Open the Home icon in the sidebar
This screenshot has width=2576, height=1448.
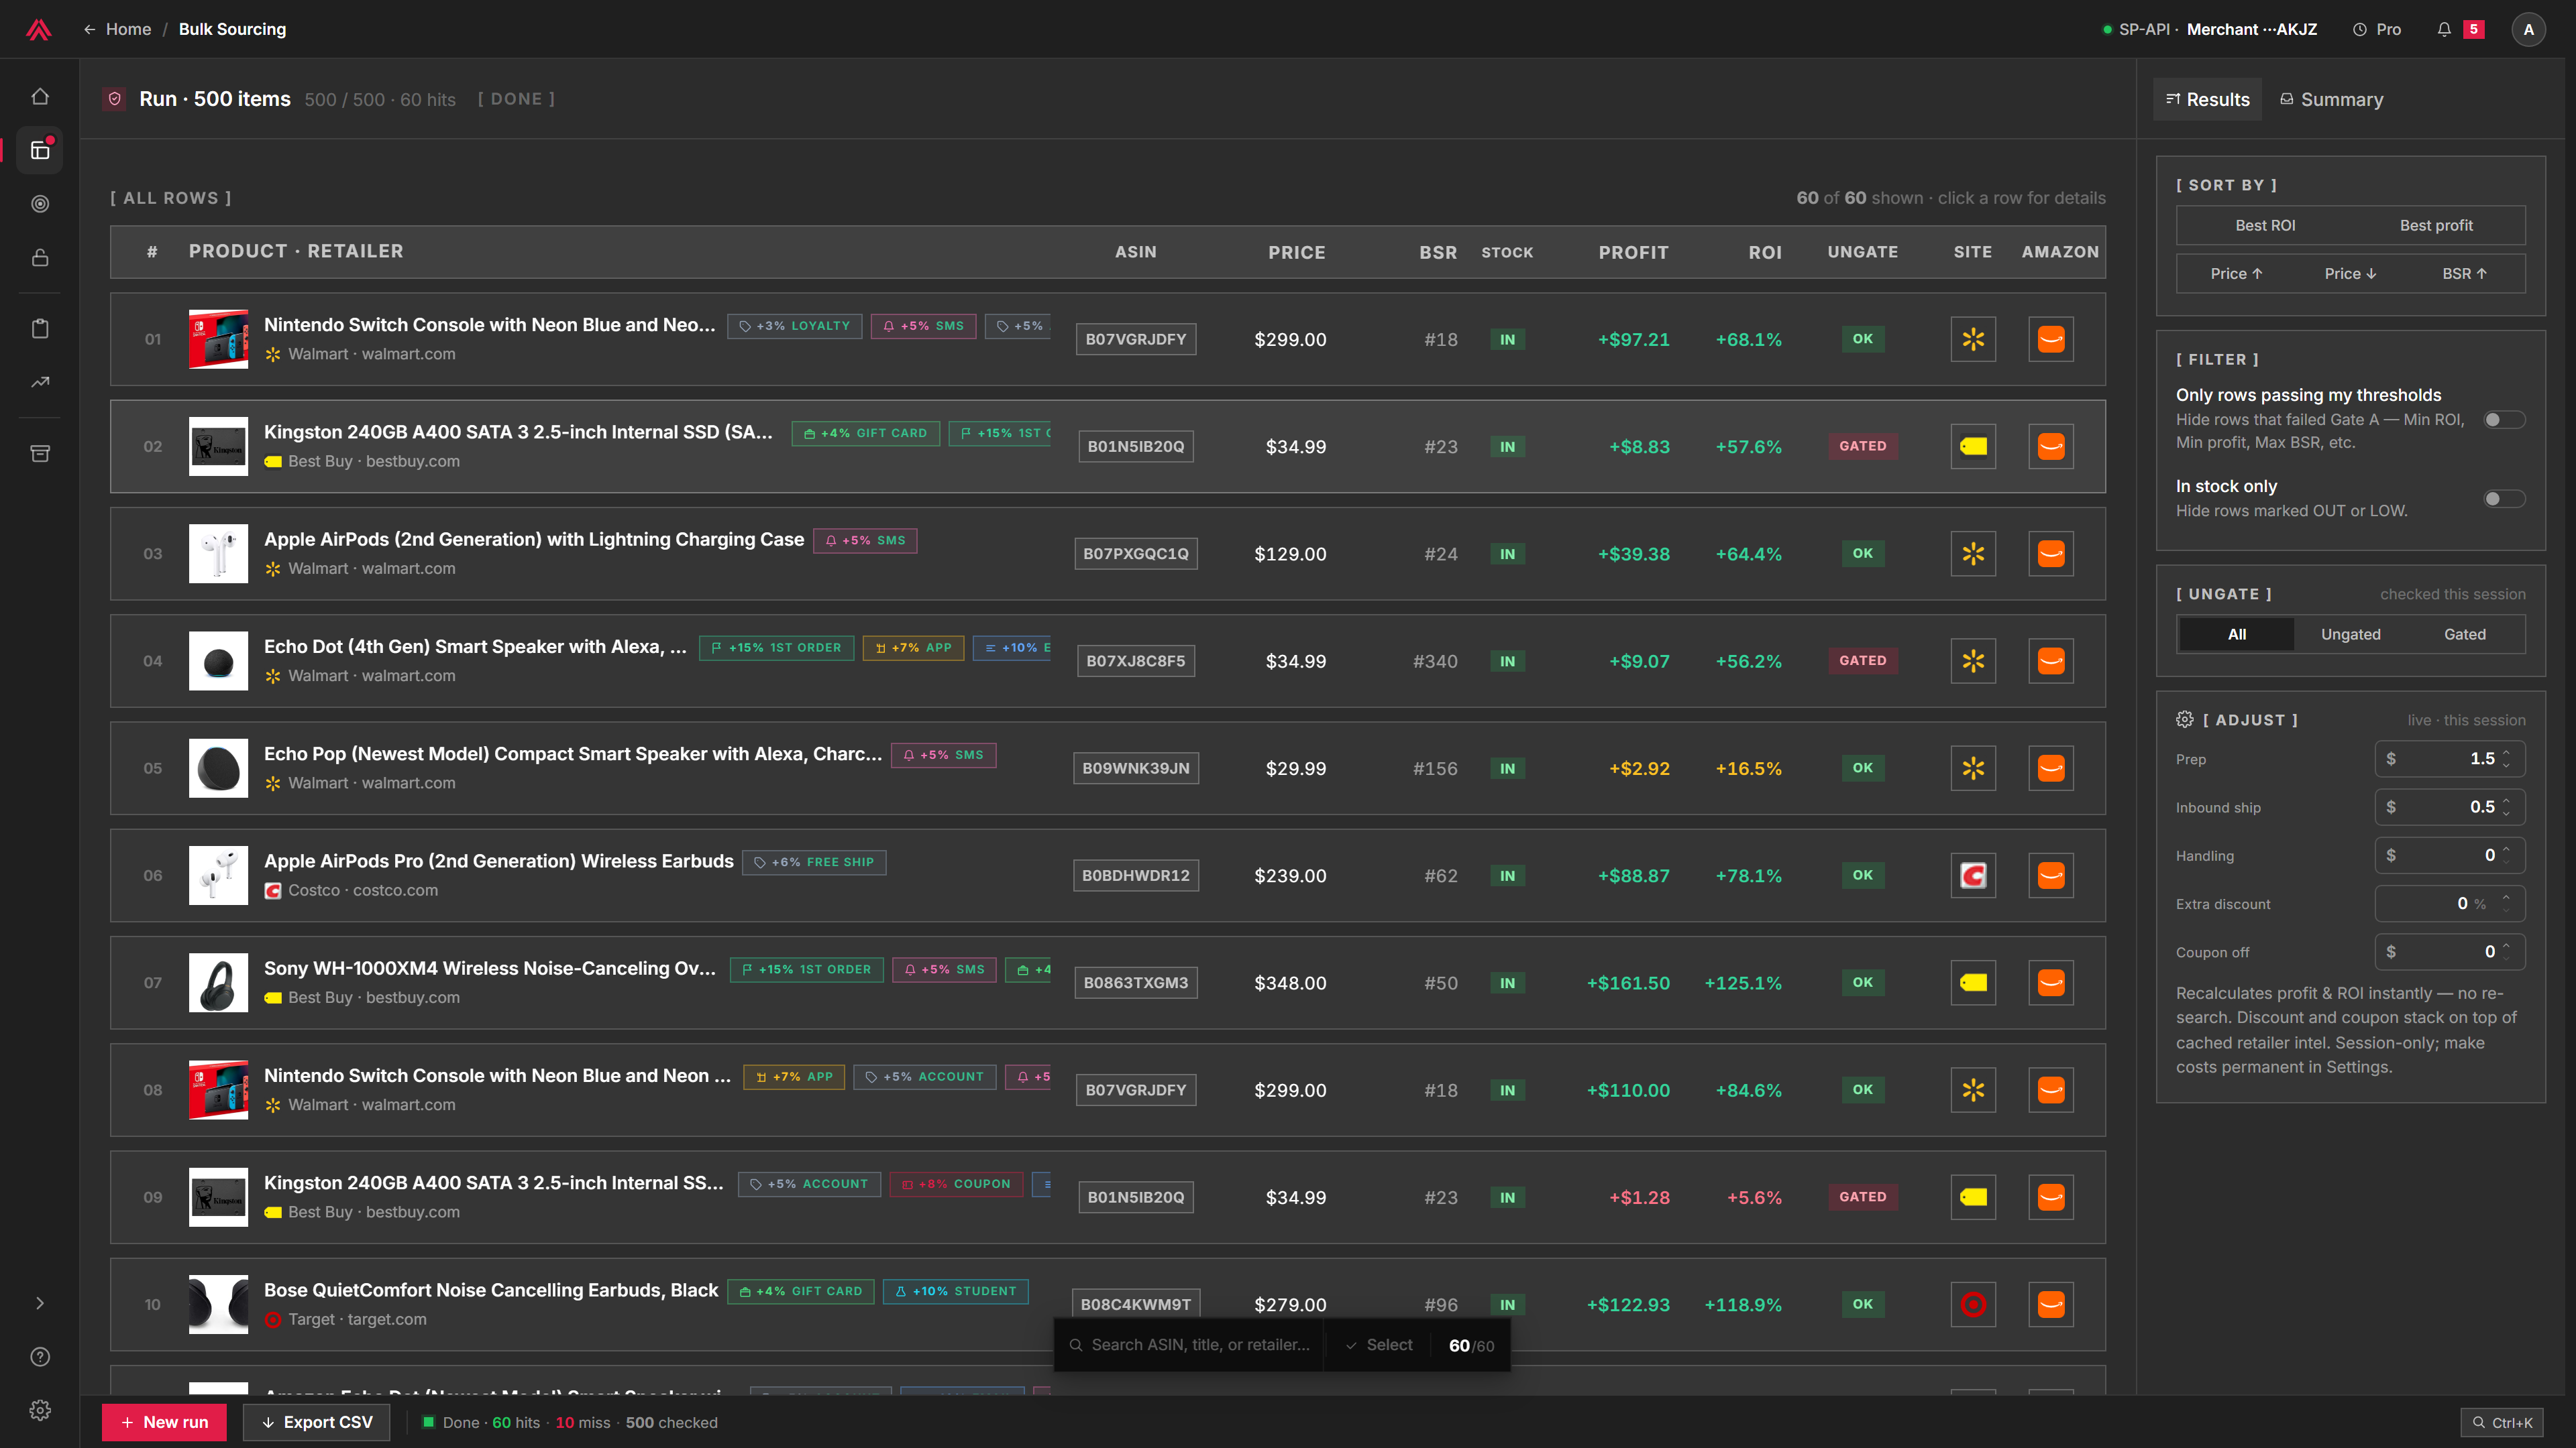40,97
